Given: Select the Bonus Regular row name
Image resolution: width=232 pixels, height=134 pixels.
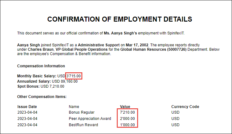Looking at the screenshot, I should point(81,112).
